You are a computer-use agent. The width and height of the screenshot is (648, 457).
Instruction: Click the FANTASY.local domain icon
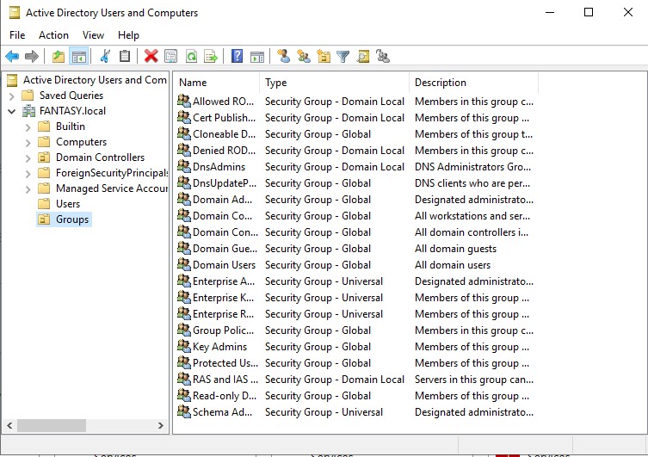coord(28,111)
